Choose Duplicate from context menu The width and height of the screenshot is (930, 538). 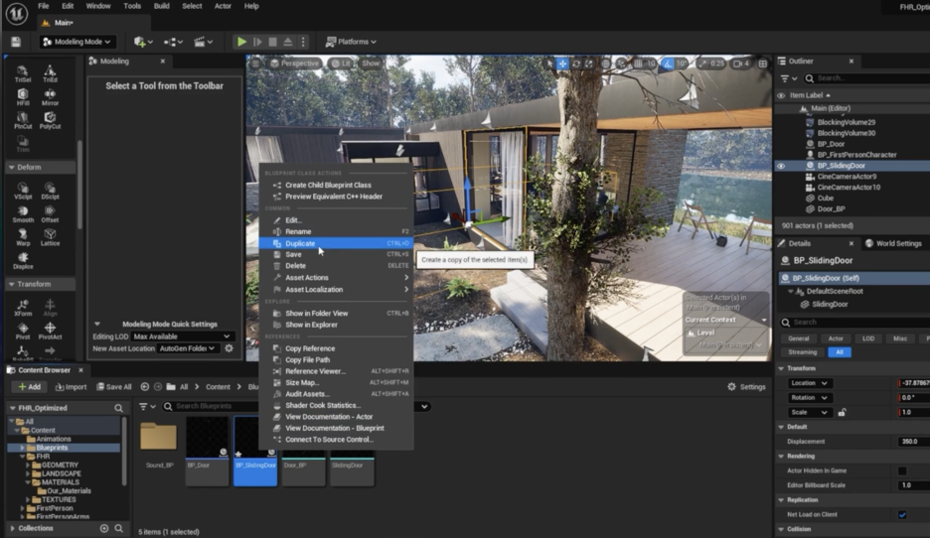pyautogui.click(x=336, y=243)
